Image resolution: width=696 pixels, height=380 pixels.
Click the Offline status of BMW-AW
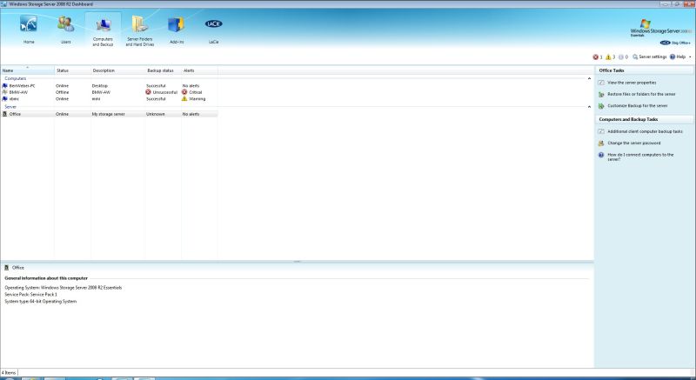[62, 92]
